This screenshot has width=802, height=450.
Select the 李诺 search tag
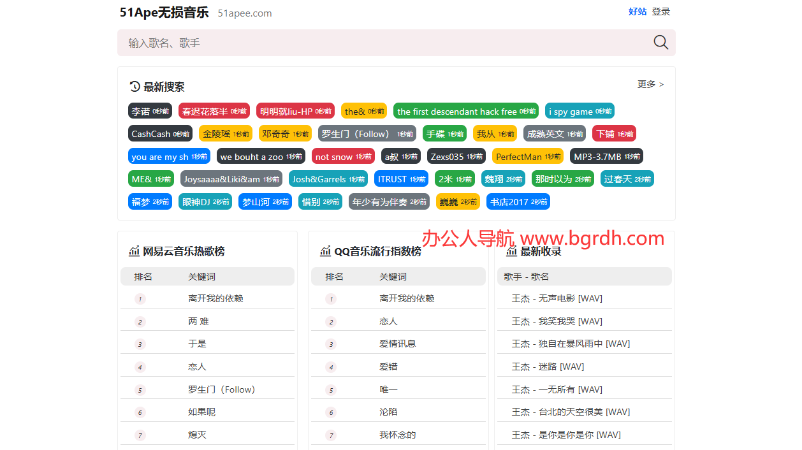click(150, 111)
